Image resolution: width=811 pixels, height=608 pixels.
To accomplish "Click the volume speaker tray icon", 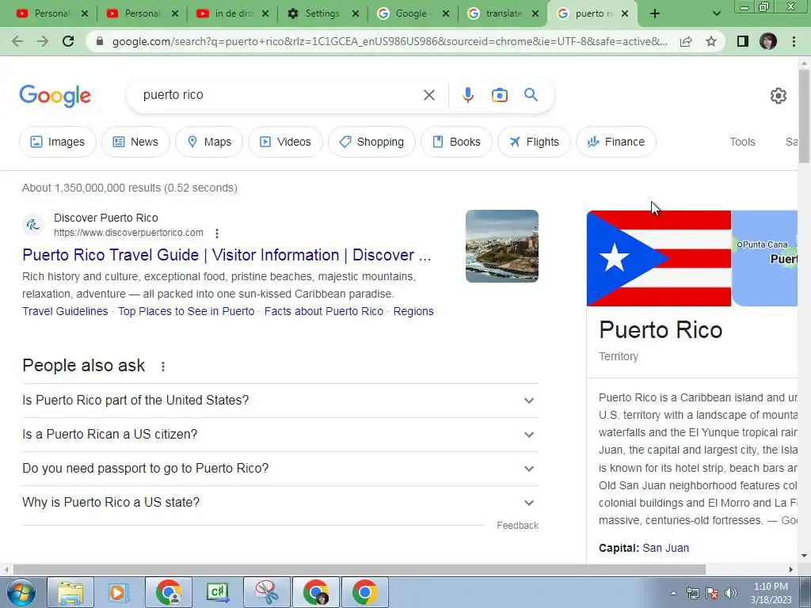I will pos(730,593).
